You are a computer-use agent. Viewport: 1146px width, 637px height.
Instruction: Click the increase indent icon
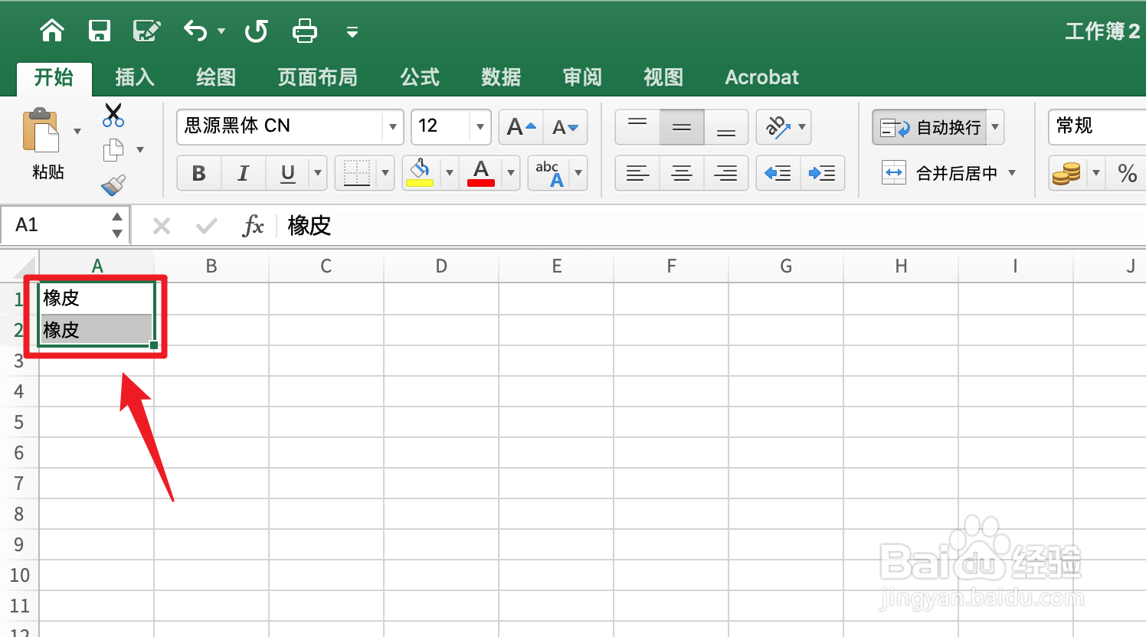click(x=822, y=173)
